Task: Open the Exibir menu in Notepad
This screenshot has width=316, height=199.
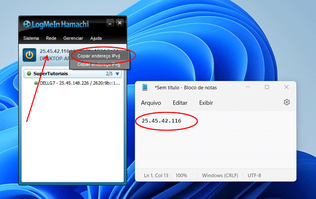Action: (x=206, y=103)
